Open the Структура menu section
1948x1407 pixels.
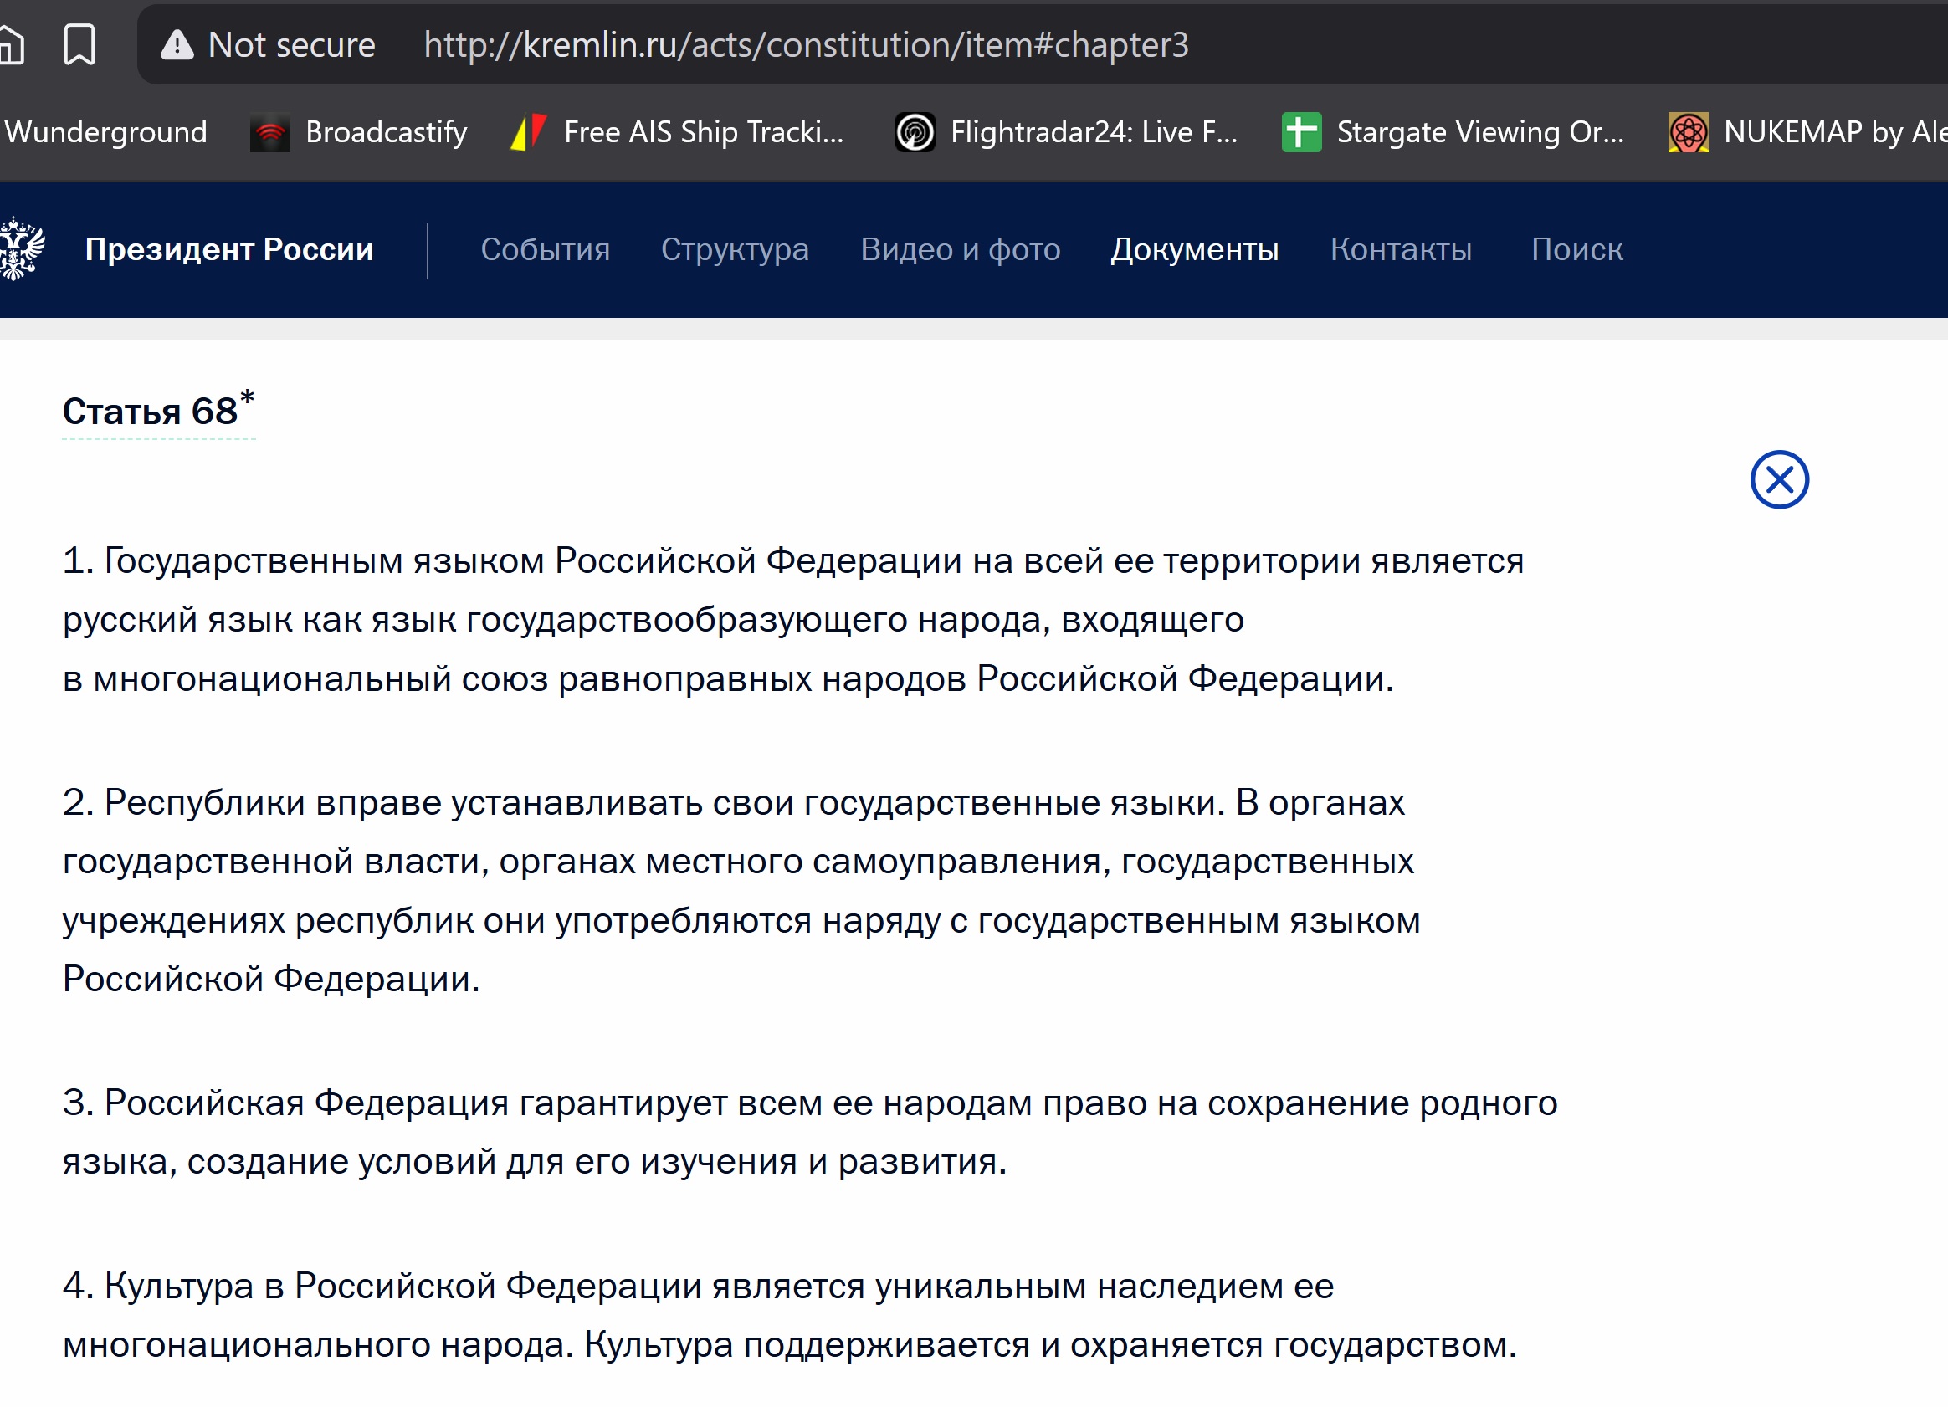click(x=735, y=249)
